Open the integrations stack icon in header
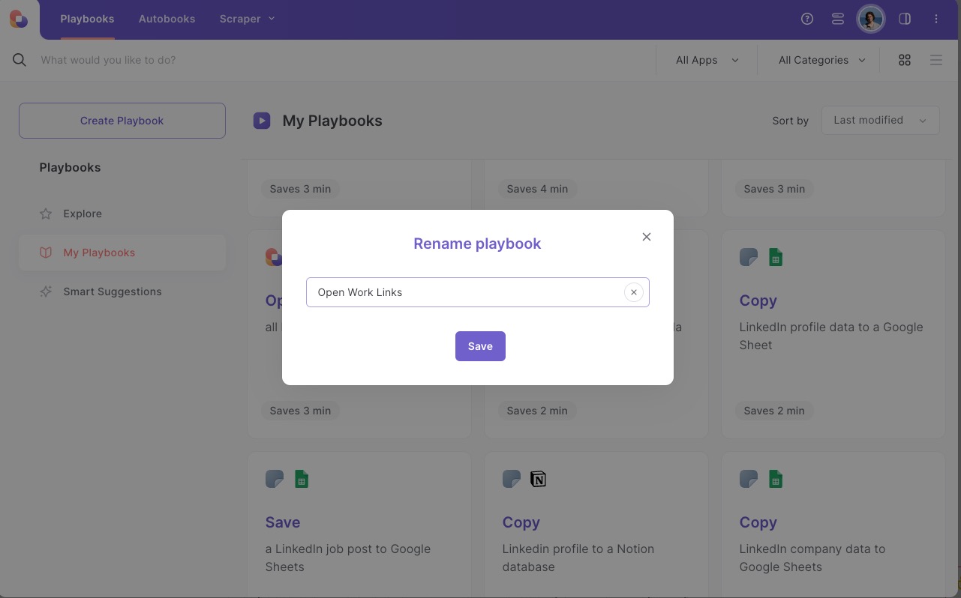 (x=838, y=19)
